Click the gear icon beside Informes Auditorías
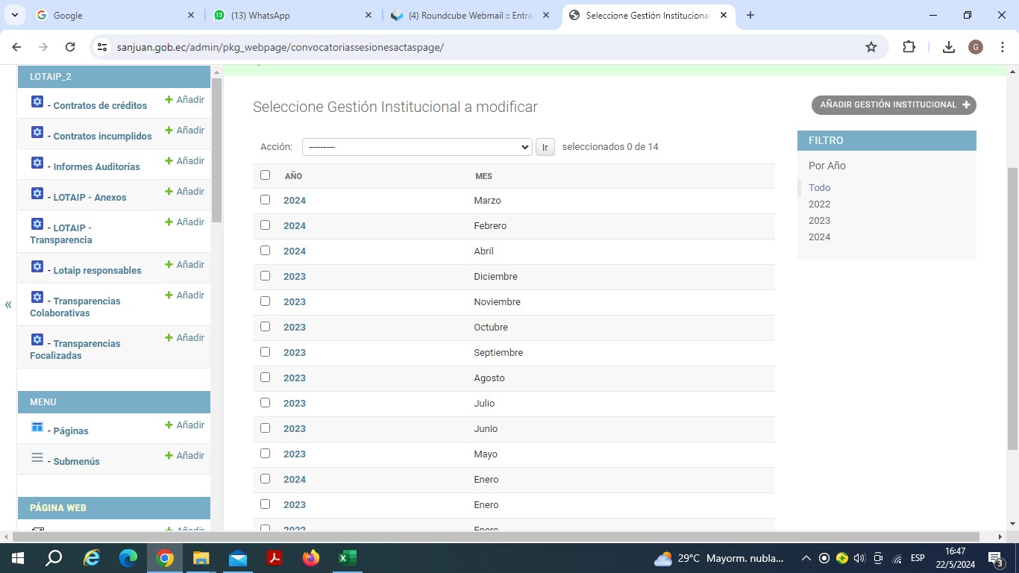Viewport: 1019px width, 573px height. click(37, 163)
